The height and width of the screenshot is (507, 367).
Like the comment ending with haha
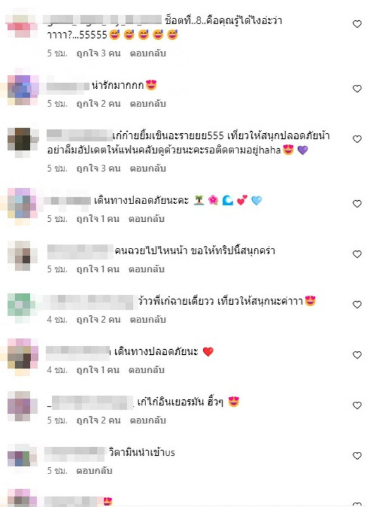tap(357, 139)
